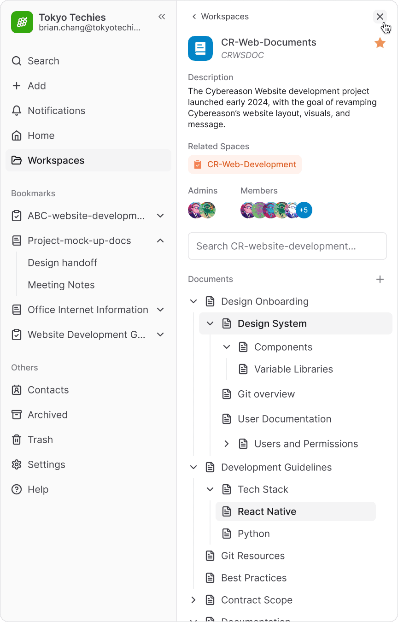Go back to Workspaces list

coord(220,17)
